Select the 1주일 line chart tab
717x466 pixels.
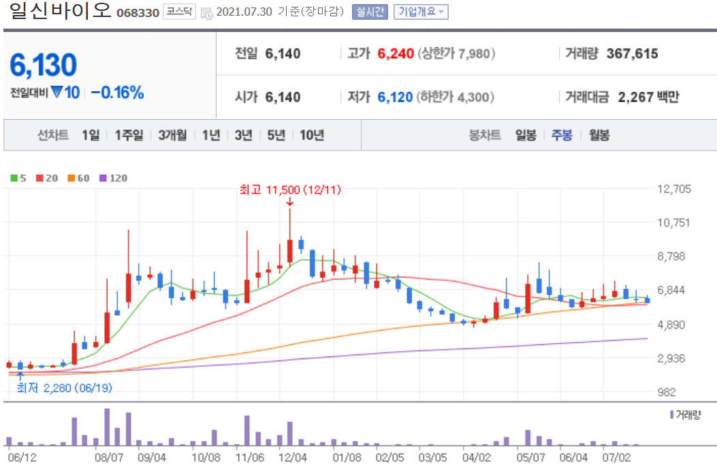pos(129,135)
